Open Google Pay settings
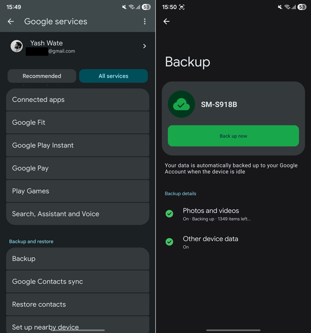Screen dimensions: 311x333 pos(78,168)
